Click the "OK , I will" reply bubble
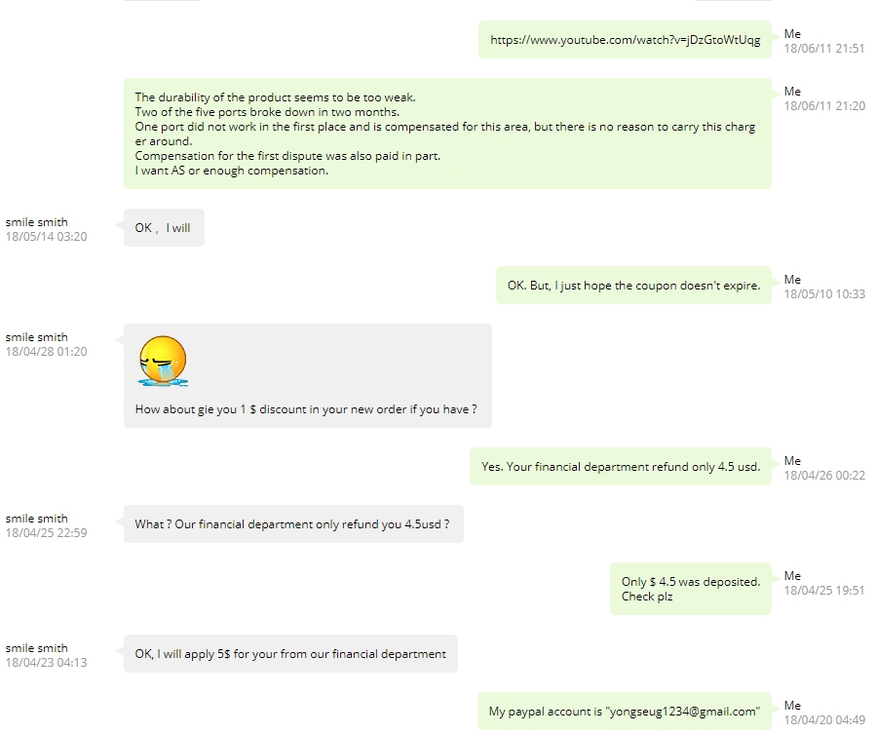Viewport: 876px width, 734px height. (x=165, y=227)
